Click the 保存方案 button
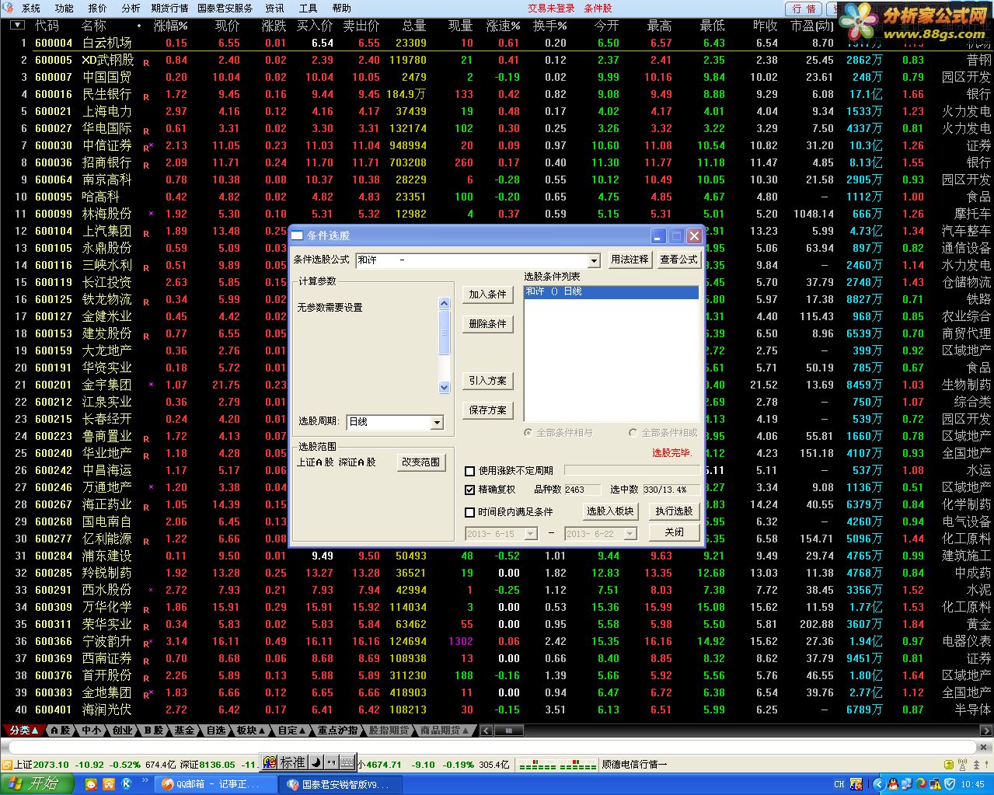Screen dimensions: 994x795 tap(488, 410)
